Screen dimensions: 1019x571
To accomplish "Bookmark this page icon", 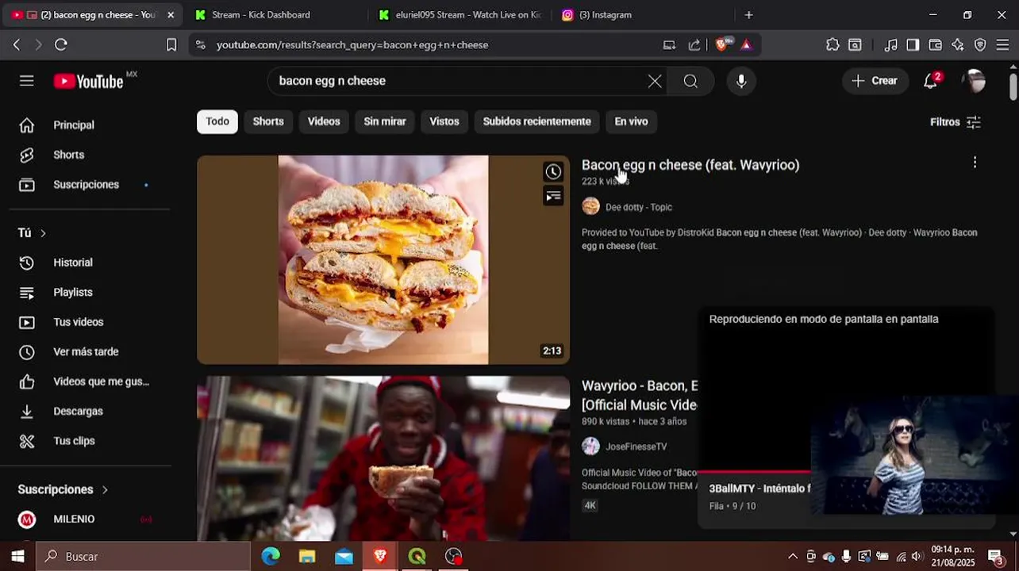I will pyautogui.click(x=171, y=45).
